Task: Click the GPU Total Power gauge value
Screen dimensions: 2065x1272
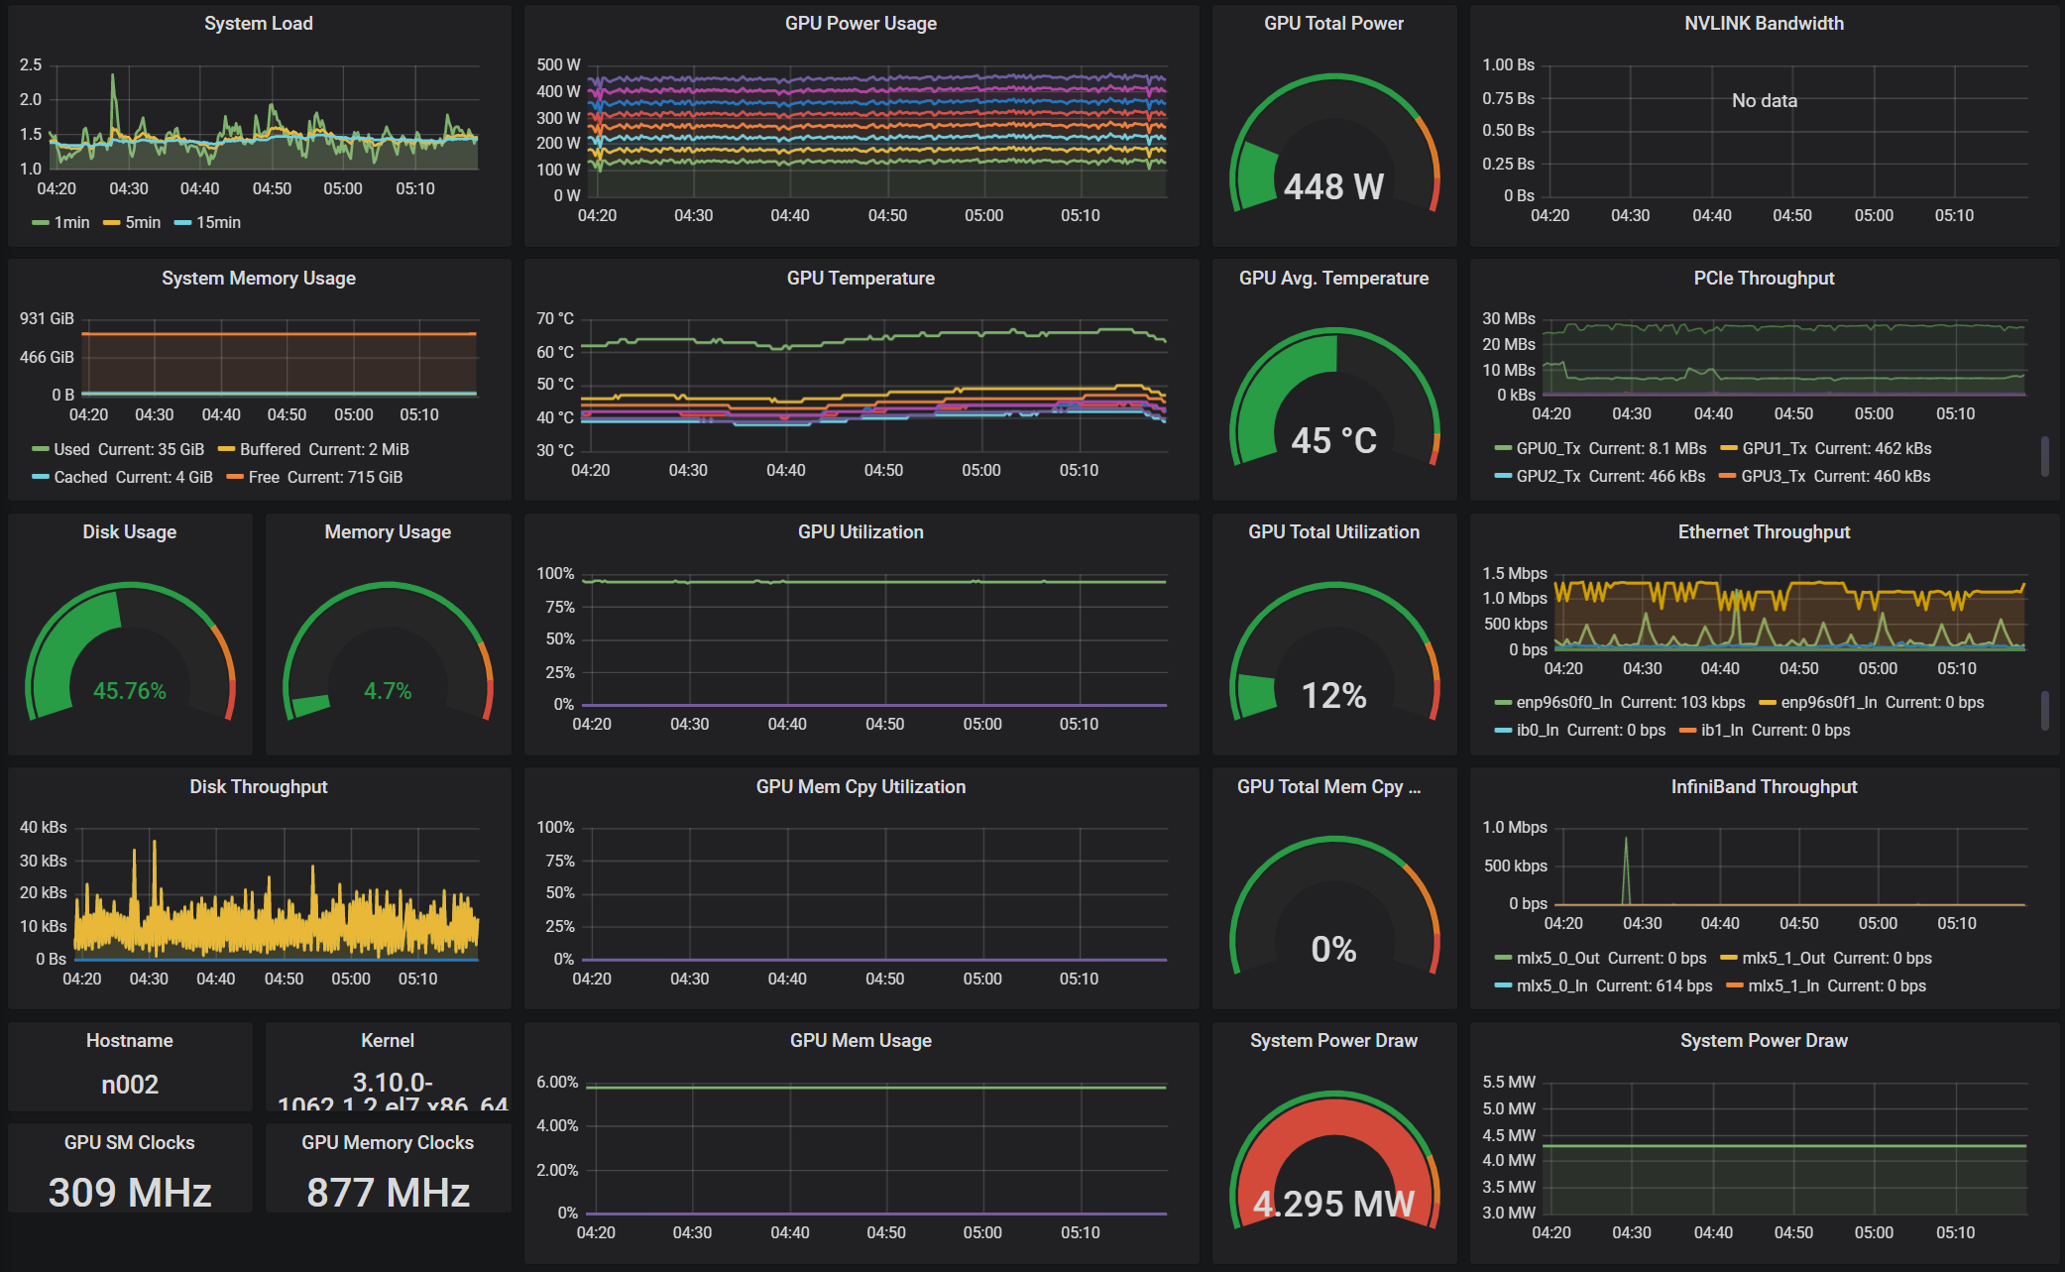Action: (x=1333, y=186)
